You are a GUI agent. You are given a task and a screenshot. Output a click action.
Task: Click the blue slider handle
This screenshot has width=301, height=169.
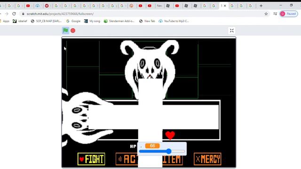[x=168, y=151]
